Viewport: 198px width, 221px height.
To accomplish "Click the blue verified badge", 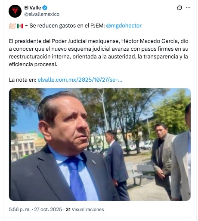I will [45, 8].
